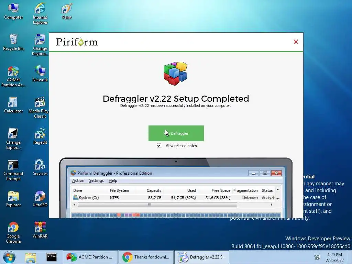The image size is (352, 264).
Task: Select Google Chrome desktop shortcut
Action: [x=13, y=233]
